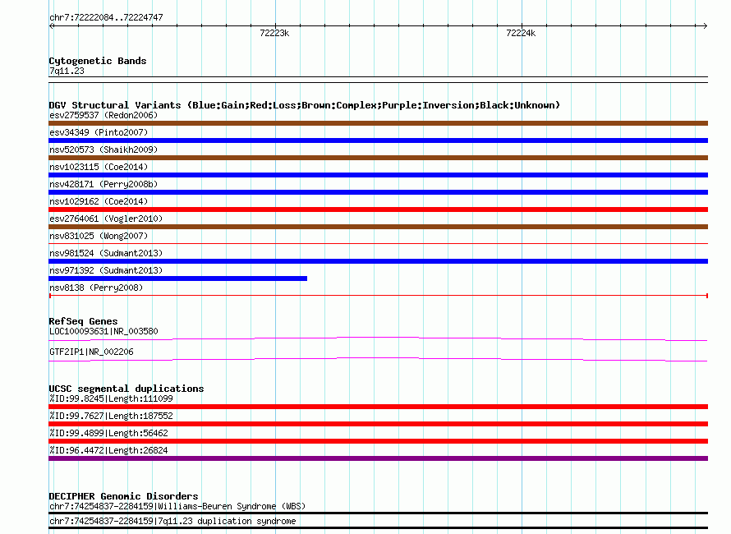Screen dimensions: 731x534
Task: Click blue bar under nsv1023115 (Coe2014)
Action: 378,175
